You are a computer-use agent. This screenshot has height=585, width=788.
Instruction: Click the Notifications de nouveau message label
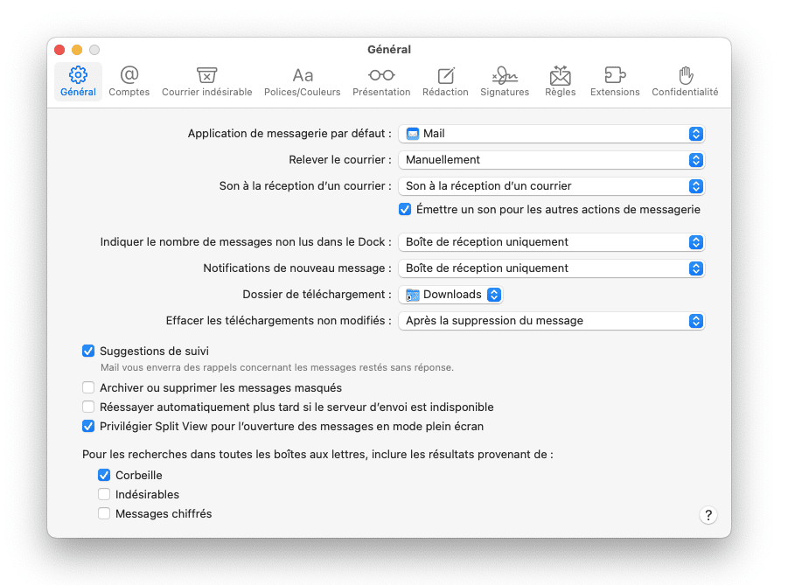(x=297, y=268)
